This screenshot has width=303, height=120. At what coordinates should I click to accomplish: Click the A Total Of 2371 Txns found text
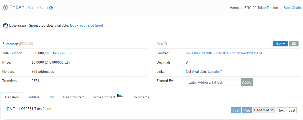30,109
